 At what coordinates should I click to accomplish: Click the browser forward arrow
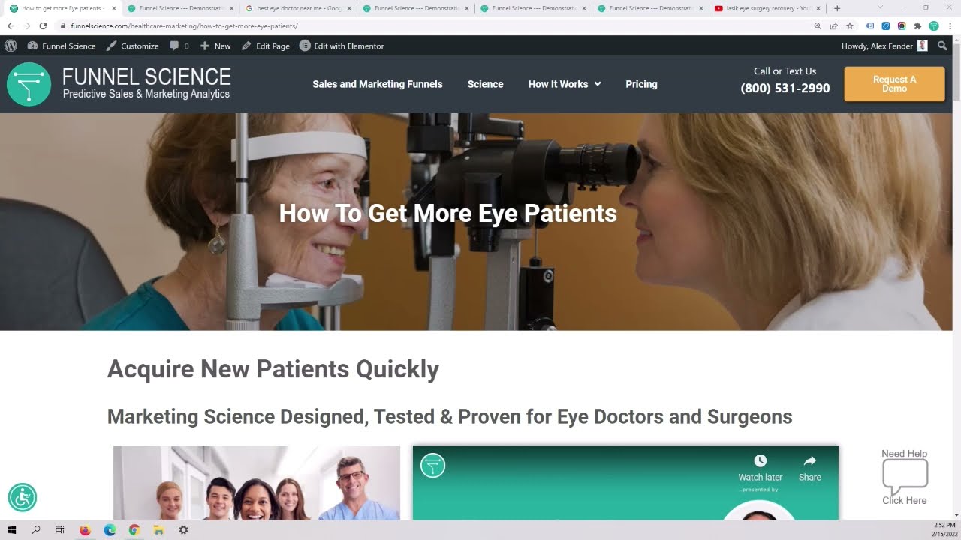(27, 25)
